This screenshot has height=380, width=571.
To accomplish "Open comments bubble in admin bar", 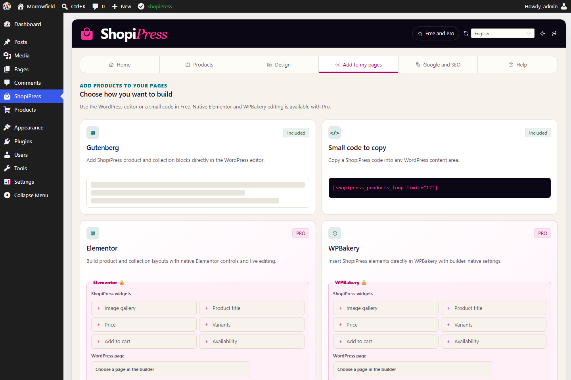I will tap(98, 6).
